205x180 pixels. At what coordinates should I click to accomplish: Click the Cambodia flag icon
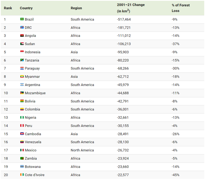click(x=22, y=134)
